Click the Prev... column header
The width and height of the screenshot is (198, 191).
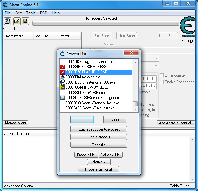click(69, 36)
